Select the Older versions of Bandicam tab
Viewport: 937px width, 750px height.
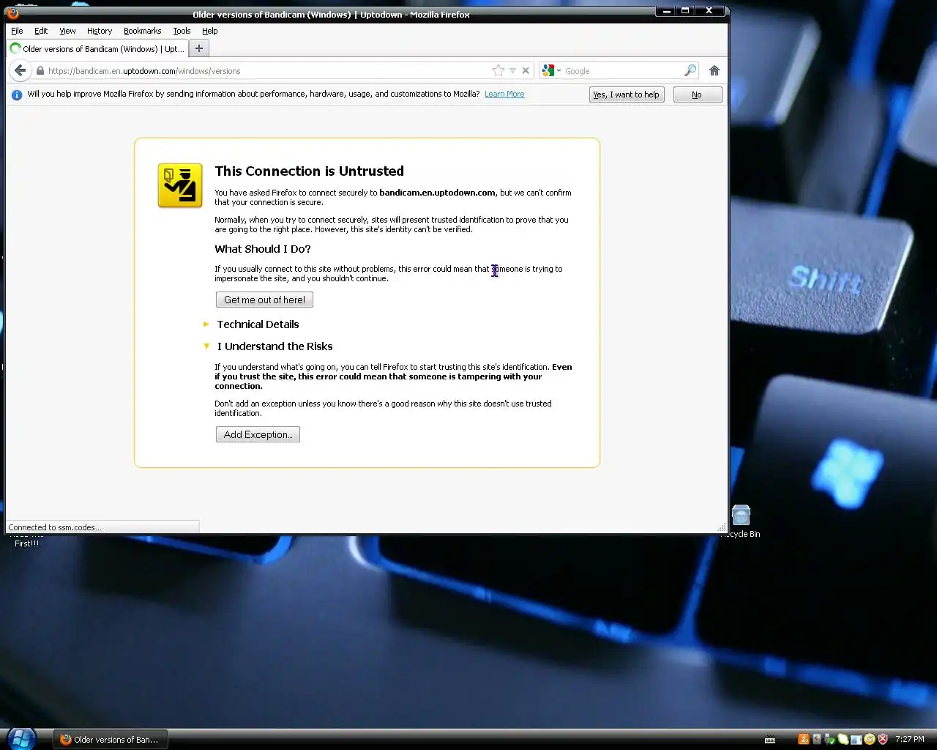(x=97, y=49)
